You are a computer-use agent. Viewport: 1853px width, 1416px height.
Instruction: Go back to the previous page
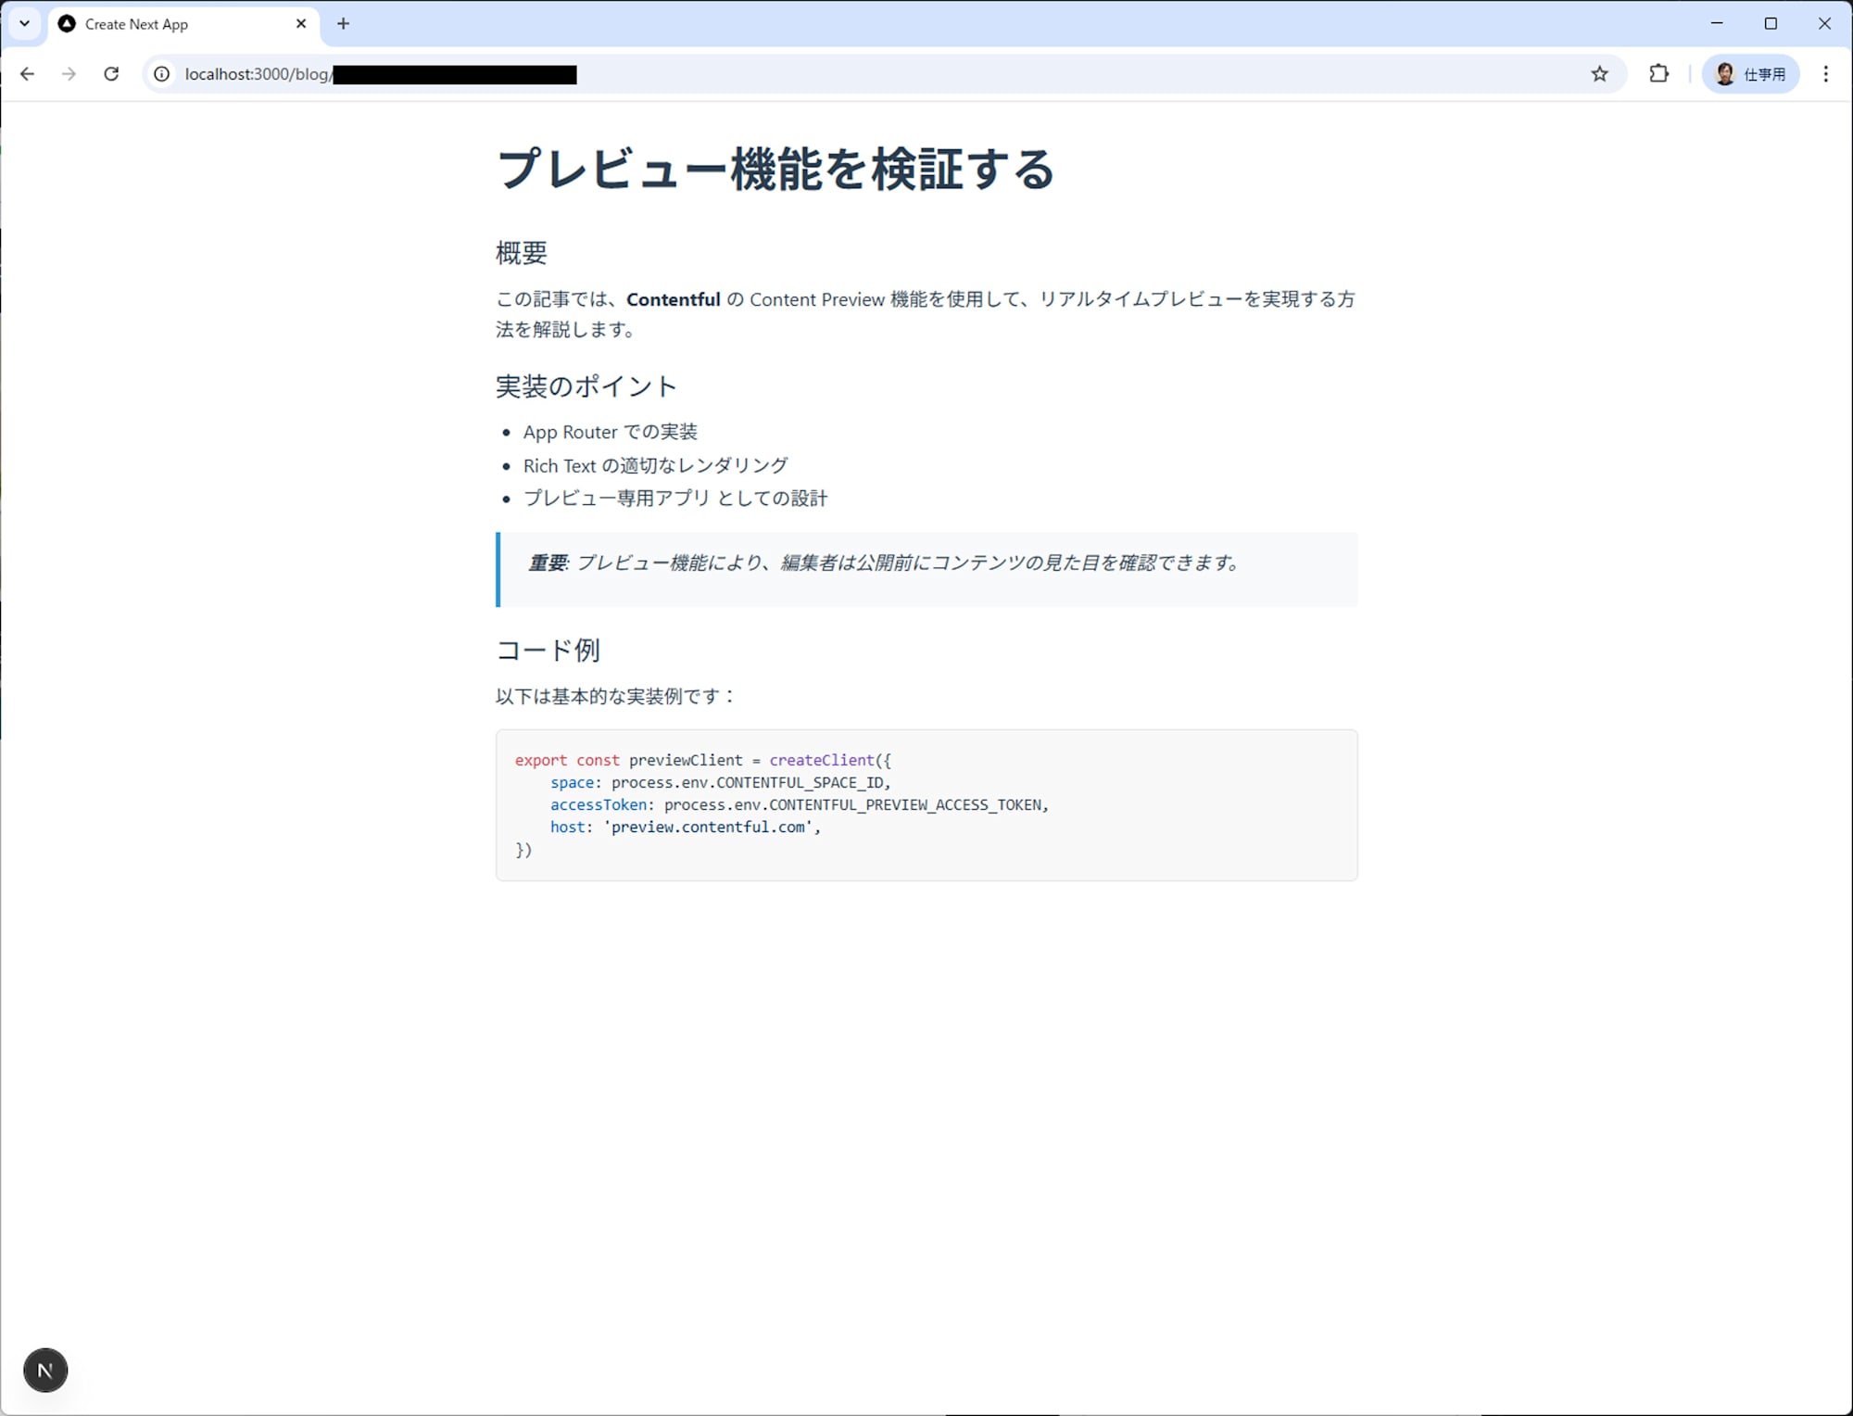(27, 74)
